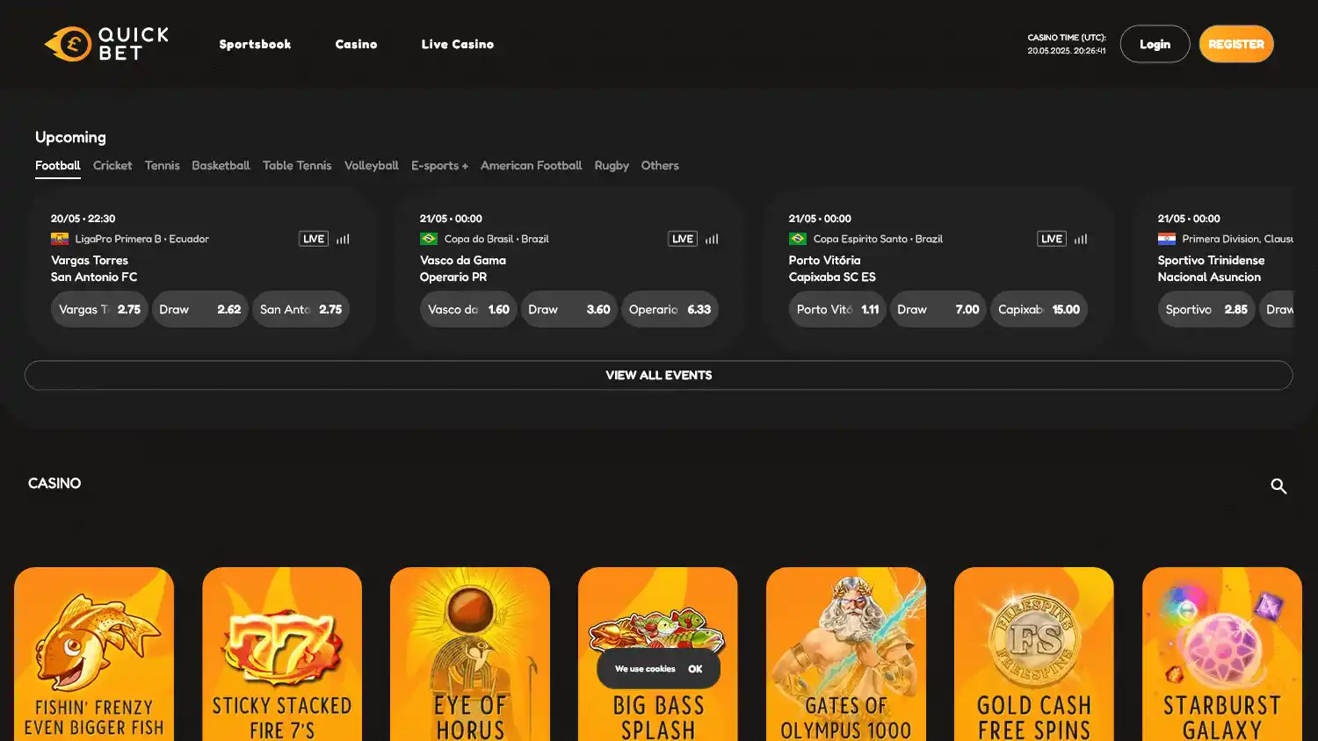This screenshot has height=741, width=1318.
Task: Click the LIVE badge on Porto Vitória match
Action: pyautogui.click(x=1052, y=239)
